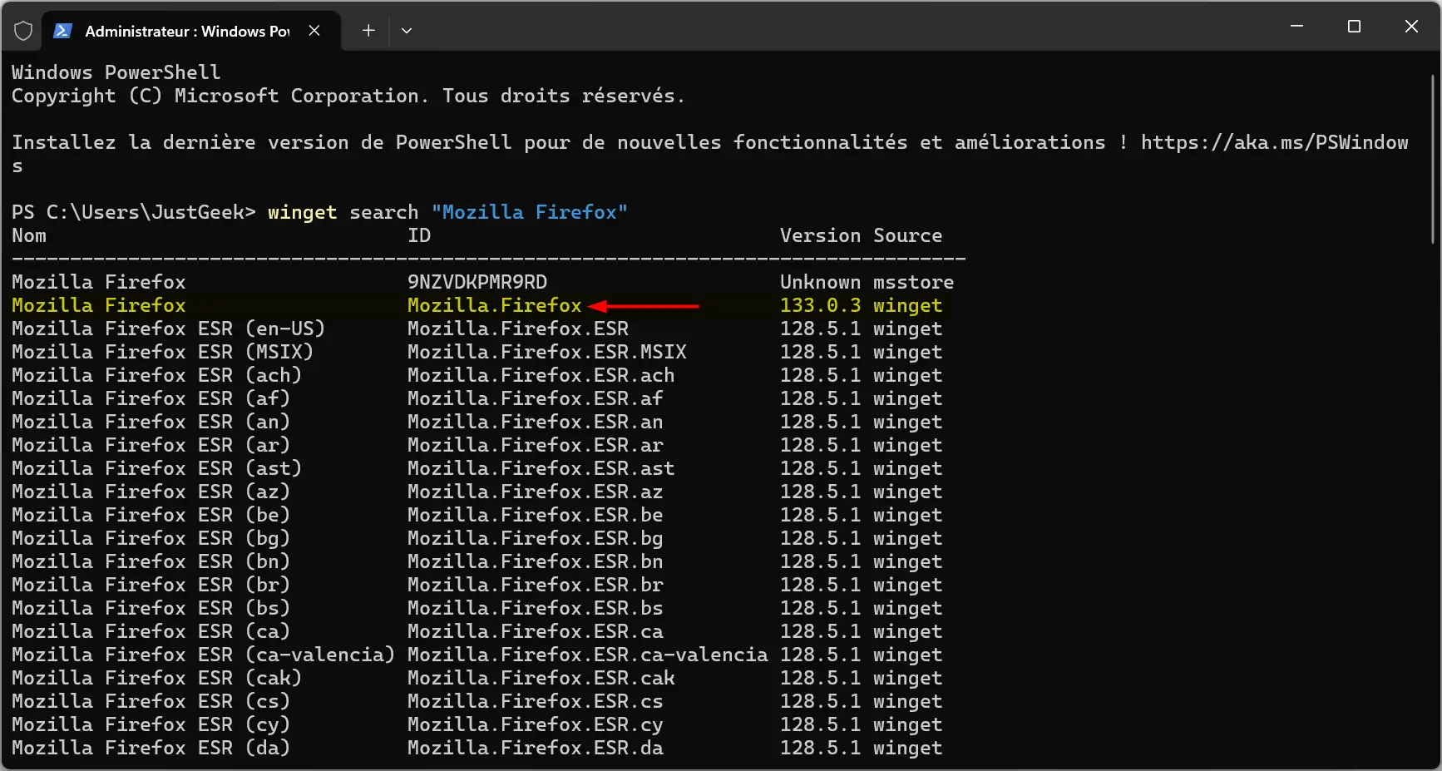This screenshot has height=771, width=1442.
Task: Click the vertical scrollbar of the terminal
Action: click(x=1433, y=158)
